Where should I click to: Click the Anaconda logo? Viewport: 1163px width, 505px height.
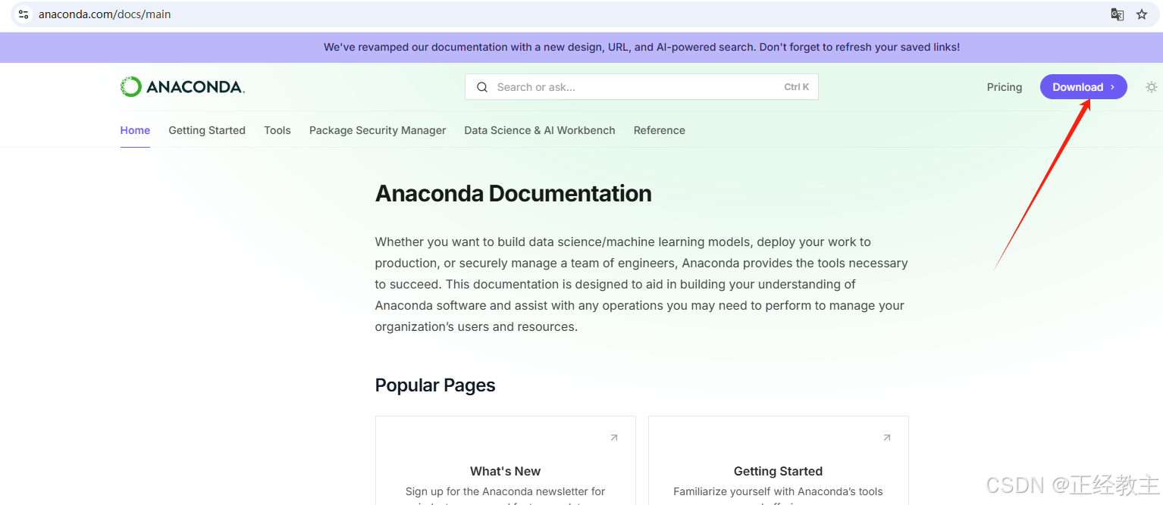(183, 87)
